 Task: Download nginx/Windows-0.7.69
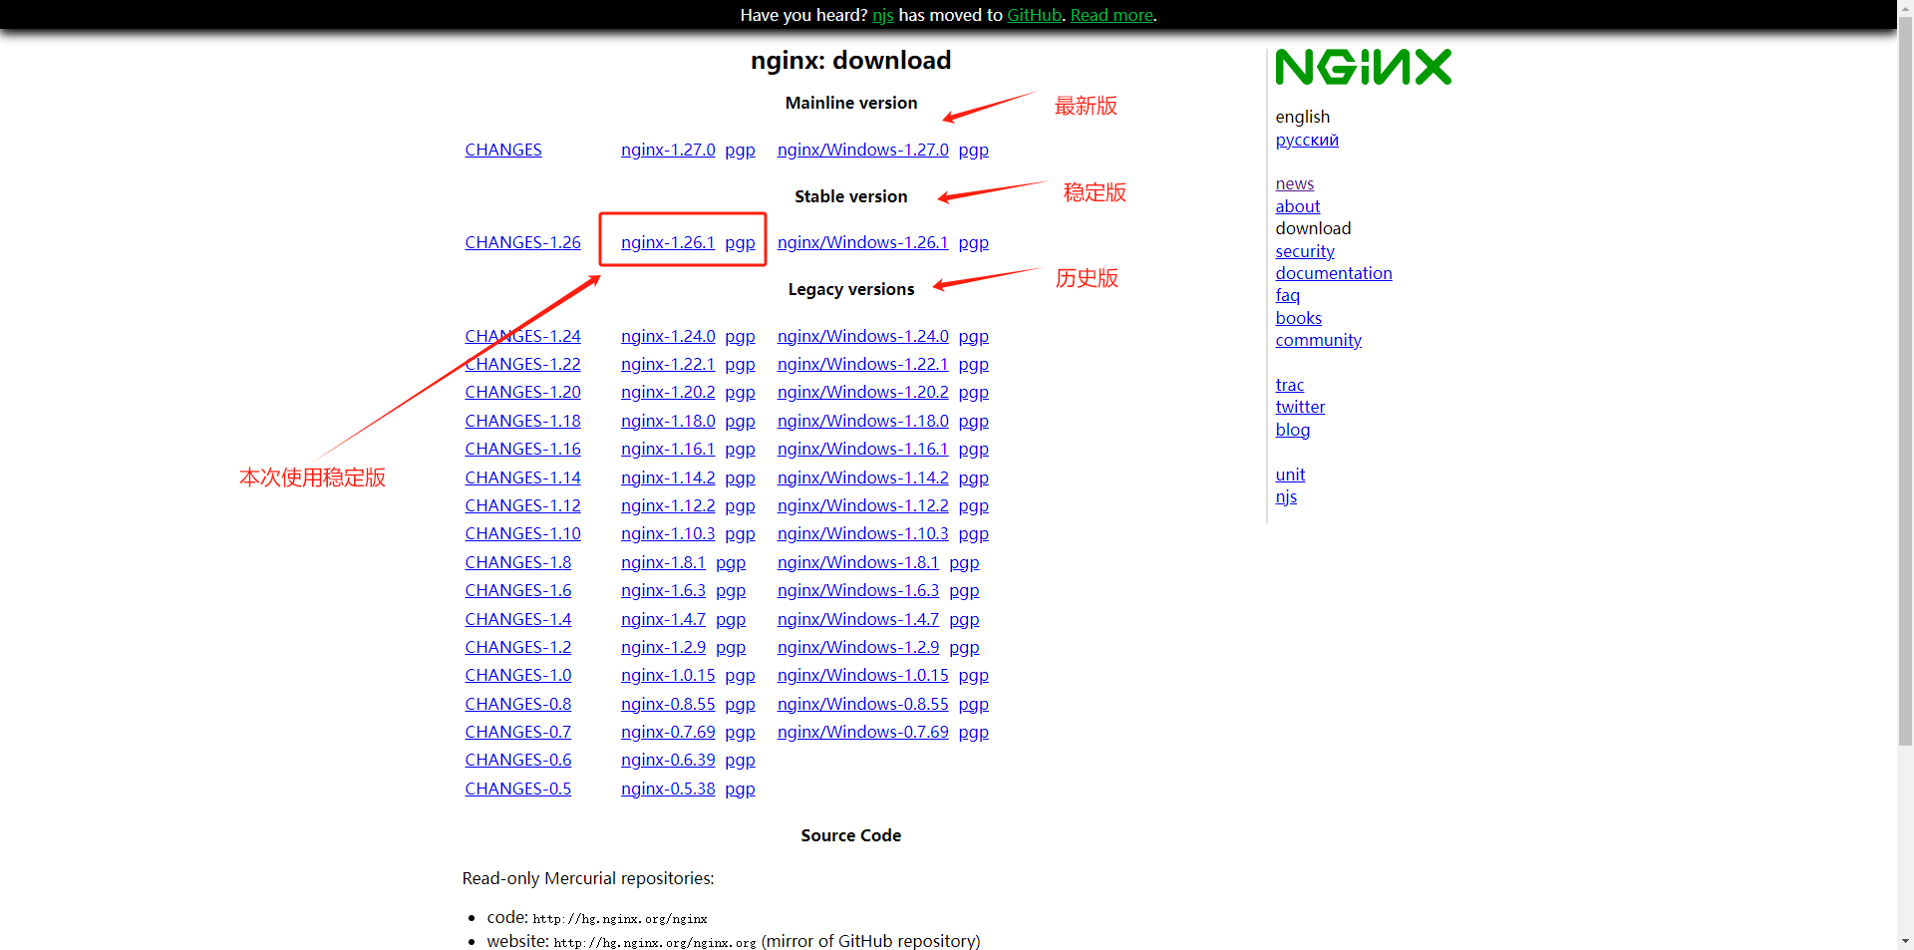coord(863,732)
